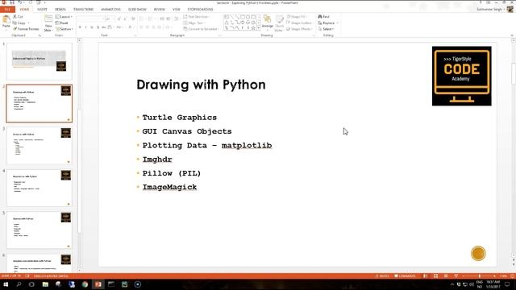Image resolution: width=516 pixels, height=290 pixels.
Task: Switch to the VIEW tab
Action: coord(177,9)
